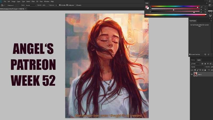Lock all layer attributes
Image resolution: width=213 pixels, height=120 pixels.
pyautogui.click(x=205, y=70)
